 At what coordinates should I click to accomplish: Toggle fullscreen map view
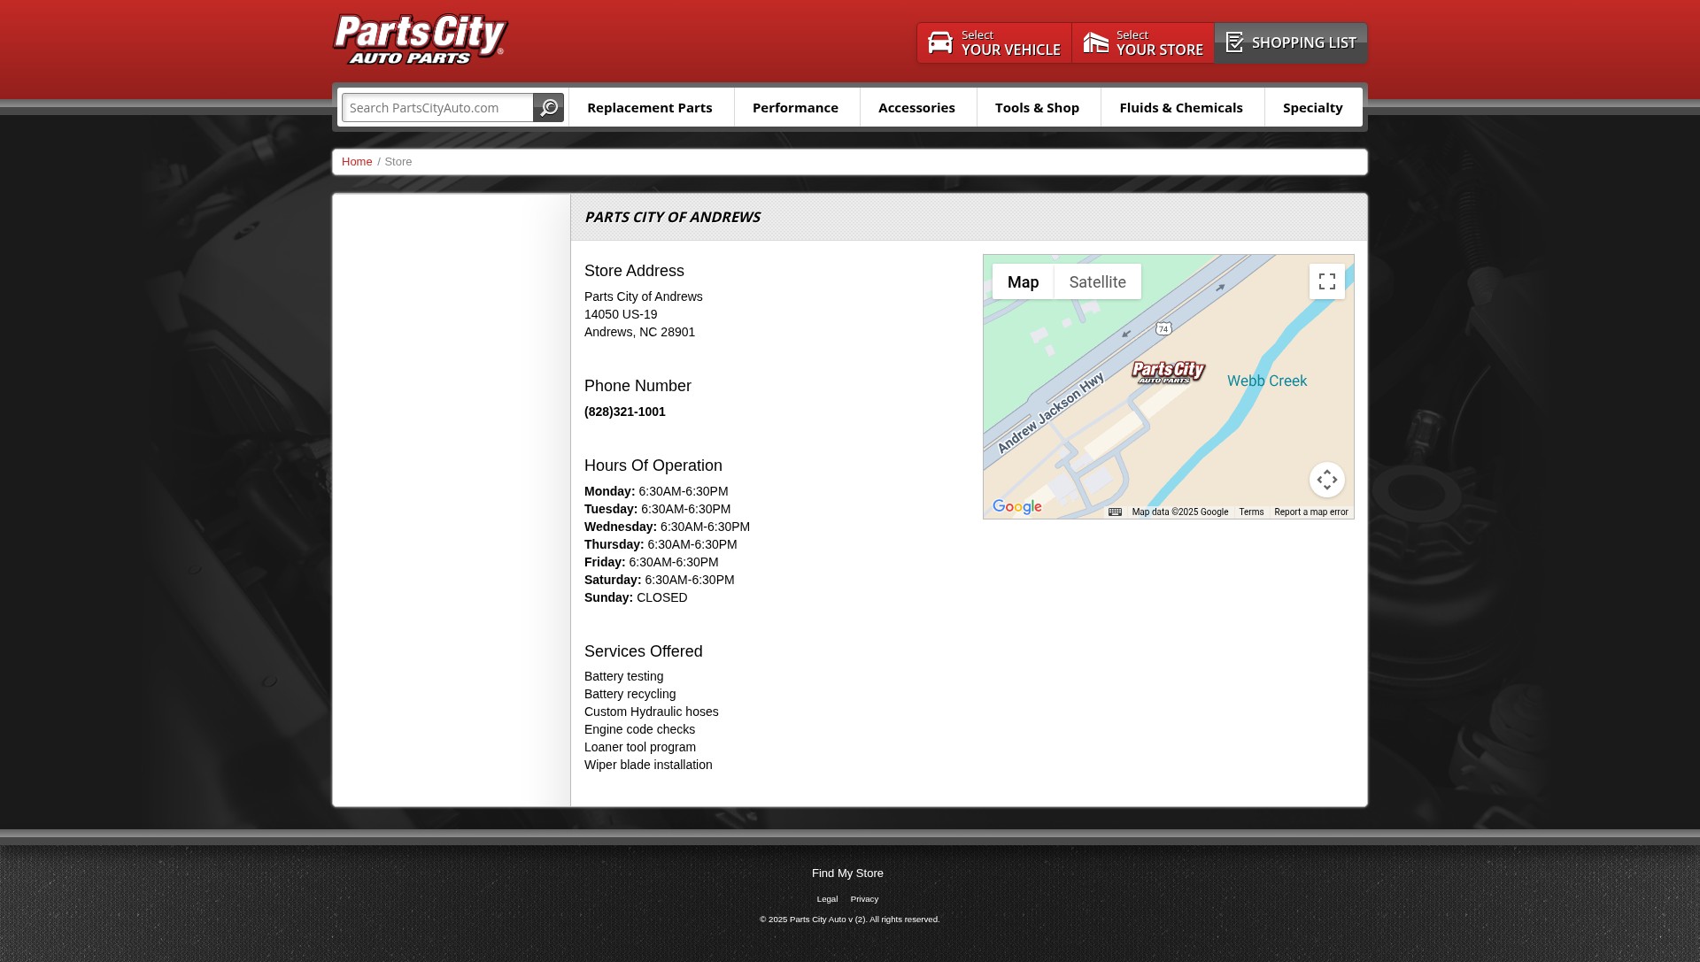click(1326, 281)
